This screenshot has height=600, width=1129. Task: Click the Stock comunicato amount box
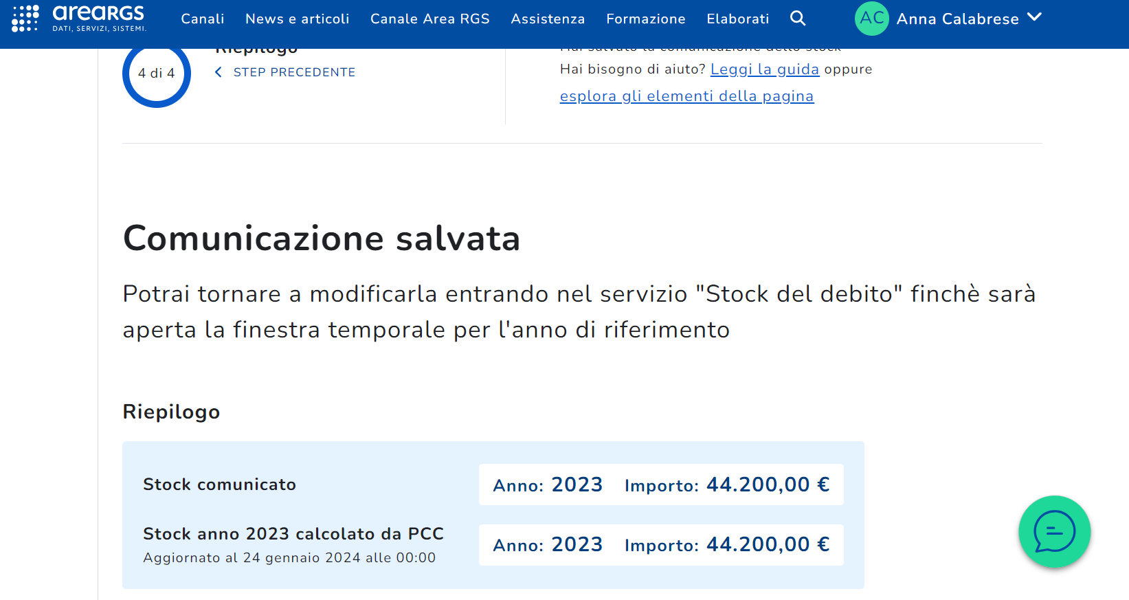(x=661, y=485)
